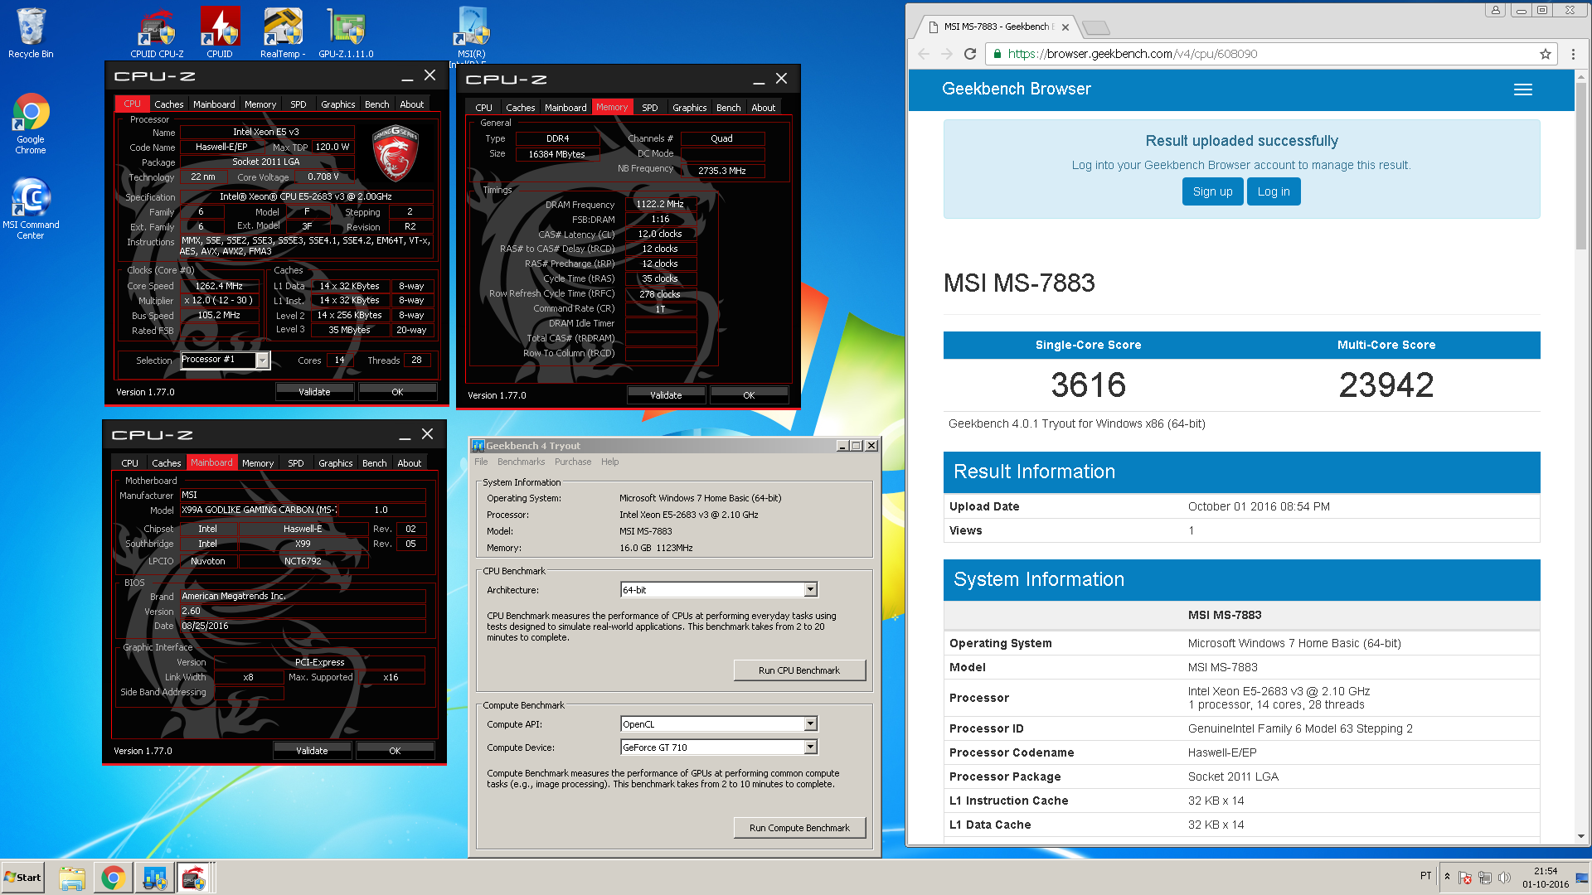
Task: Click Run CPU Benchmark button
Action: click(x=799, y=670)
